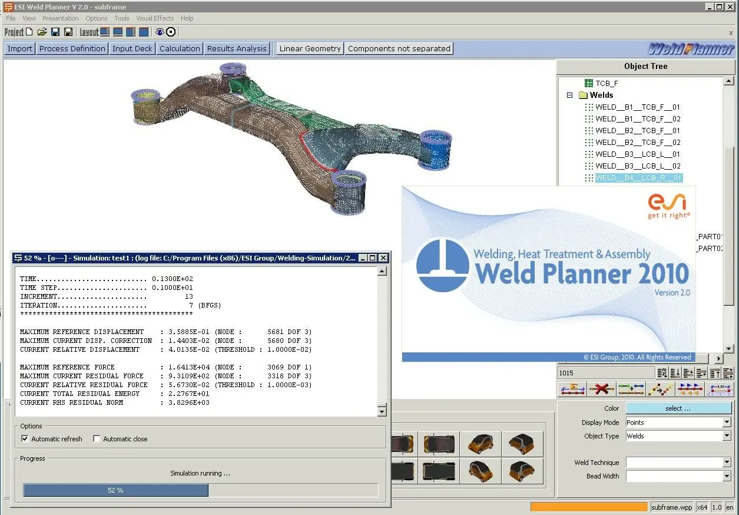Click the move-to-bottom list icon
The height and width of the screenshot is (515, 739).
[x=675, y=372]
